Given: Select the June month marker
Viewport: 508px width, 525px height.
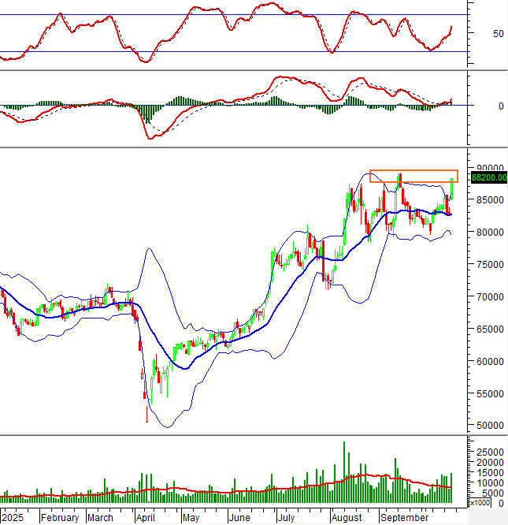Looking at the screenshot, I should pyautogui.click(x=239, y=518).
